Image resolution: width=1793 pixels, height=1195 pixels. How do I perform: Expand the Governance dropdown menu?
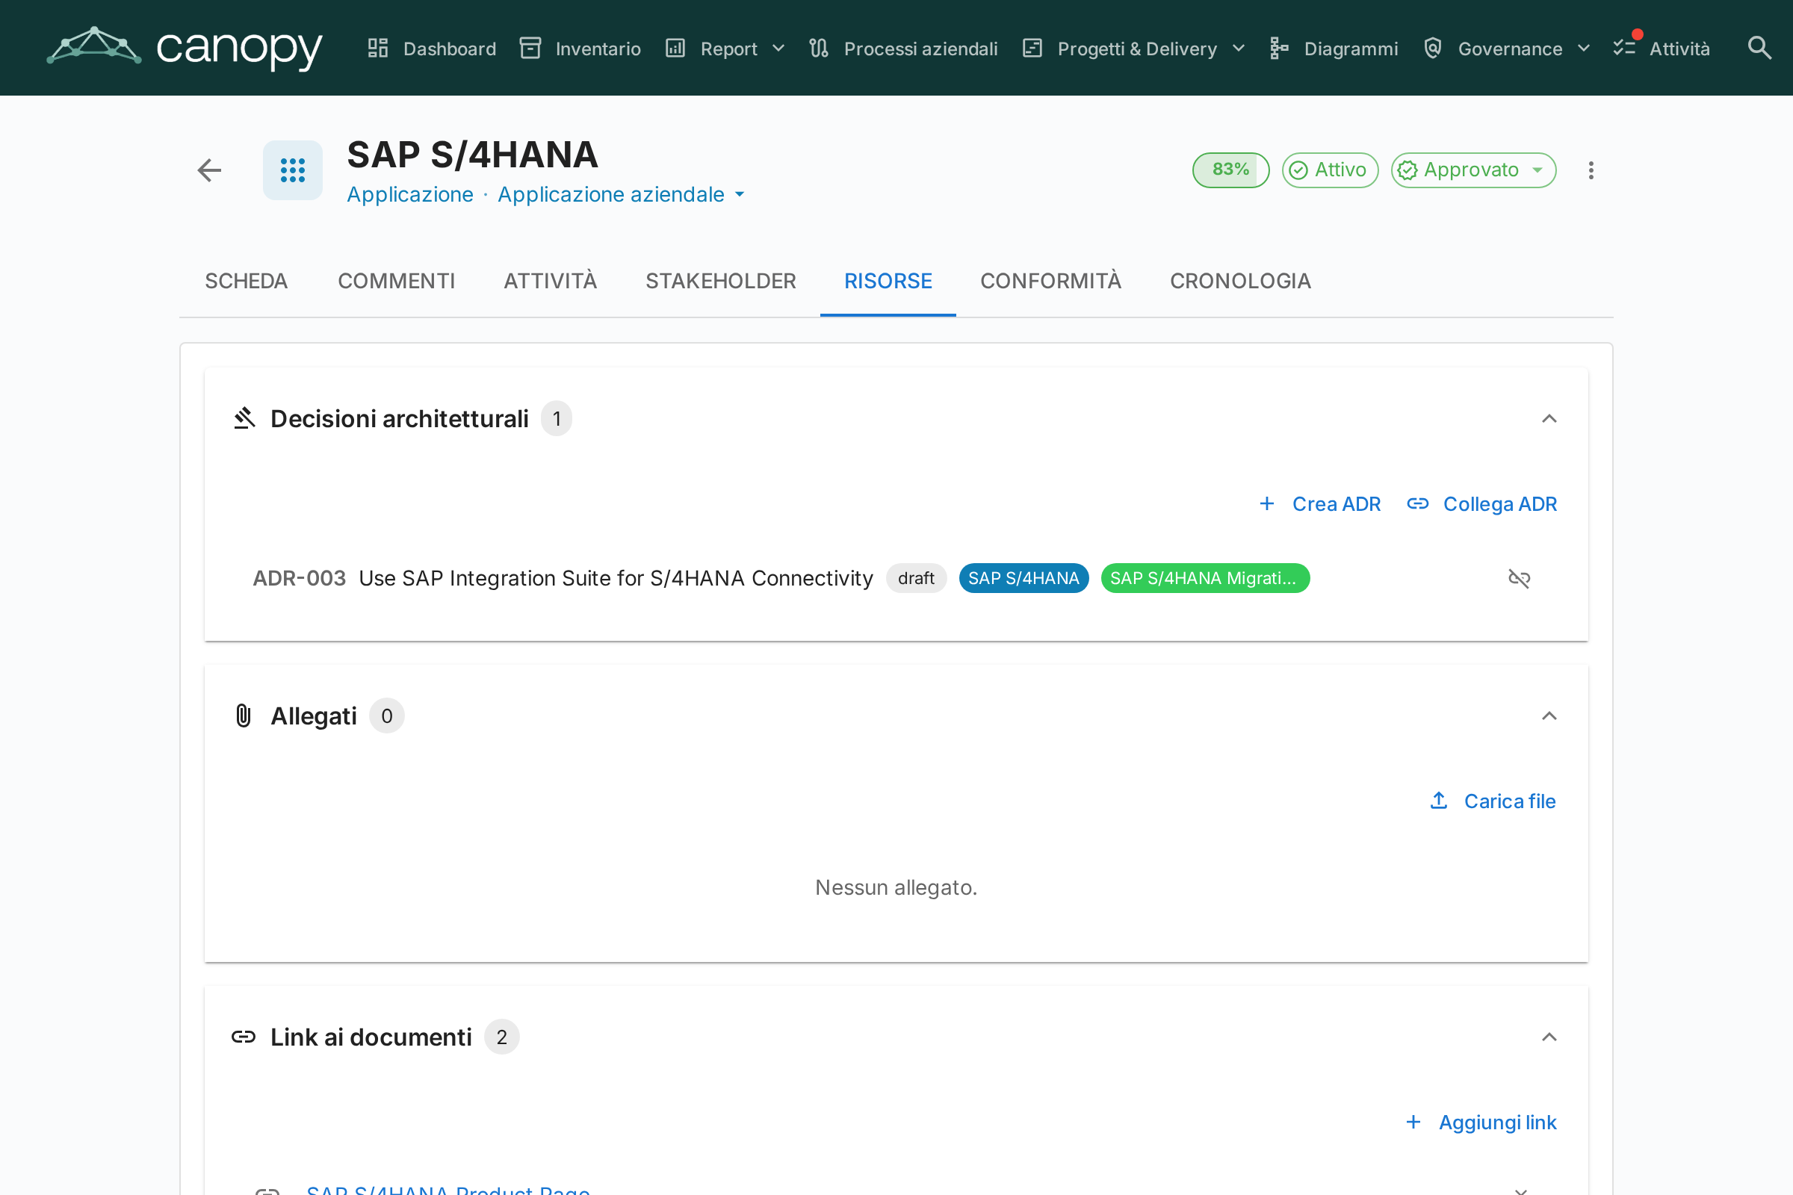(x=1506, y=49)
